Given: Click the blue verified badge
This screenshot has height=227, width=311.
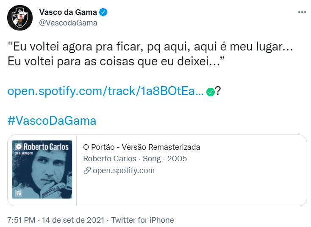Looking at the screenshot, I should coord(103,12).
